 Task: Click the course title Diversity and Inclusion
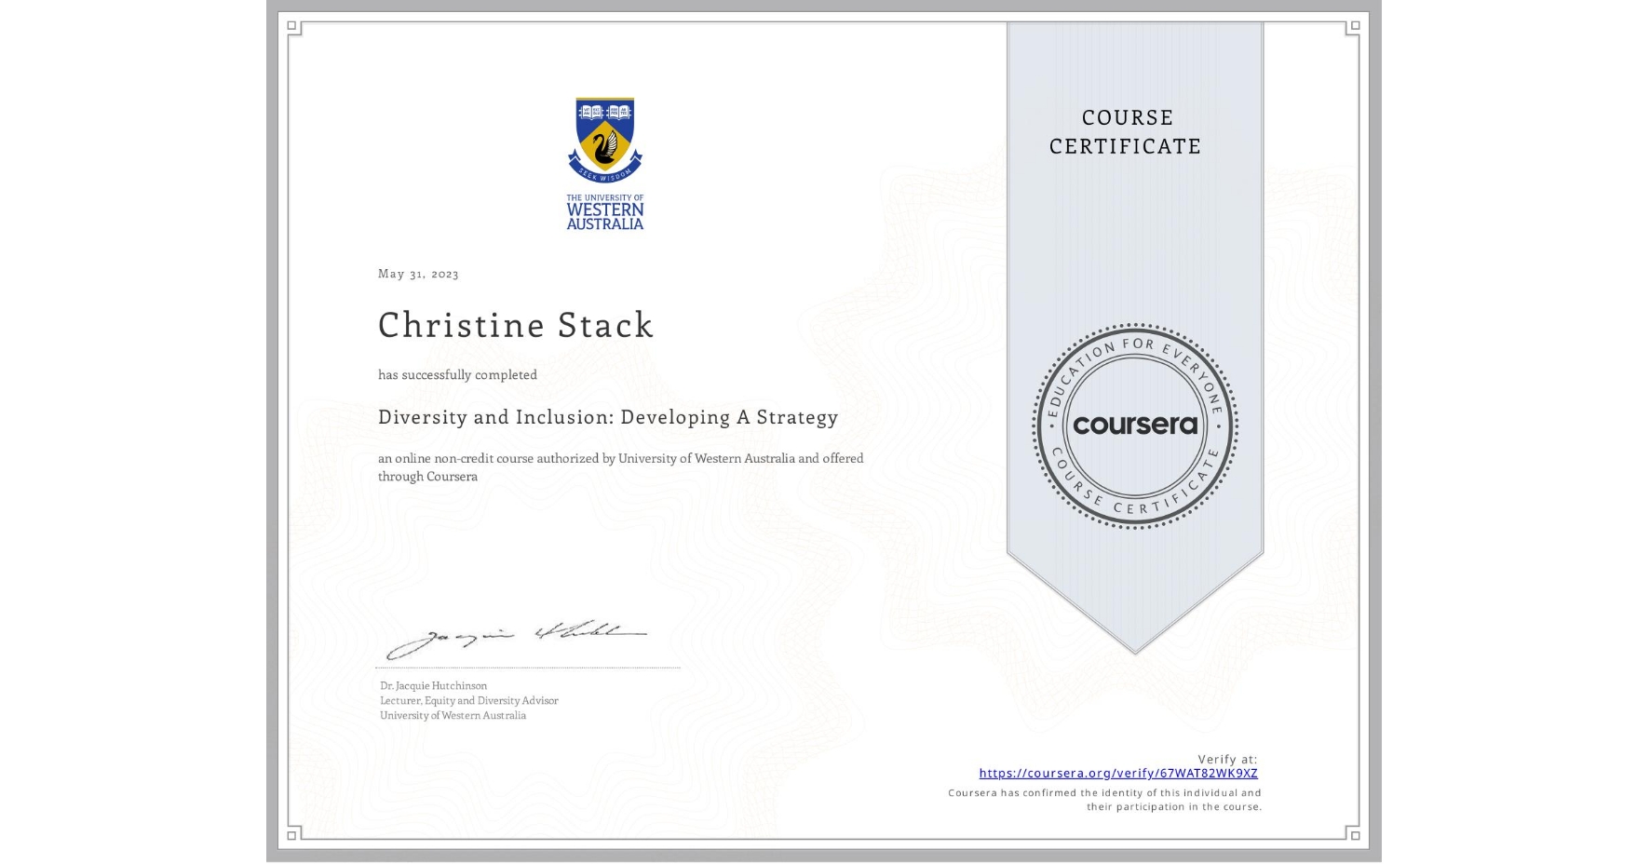[x=607, y=417]
